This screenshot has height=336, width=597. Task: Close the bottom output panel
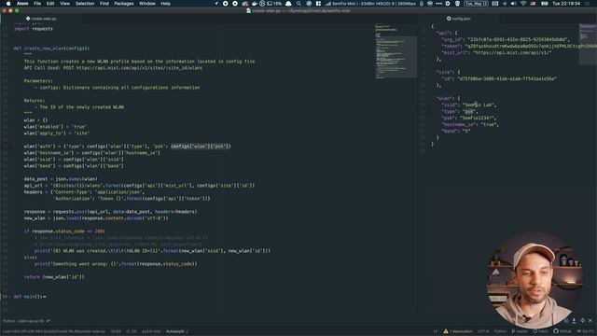(590, 321)
